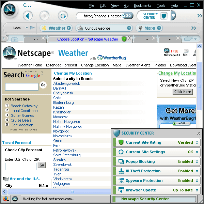Close the Choose Location tab

[129, 38]
